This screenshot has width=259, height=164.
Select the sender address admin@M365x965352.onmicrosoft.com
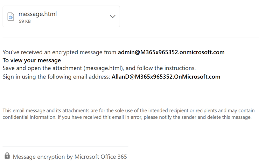click(x=171, y=52)
